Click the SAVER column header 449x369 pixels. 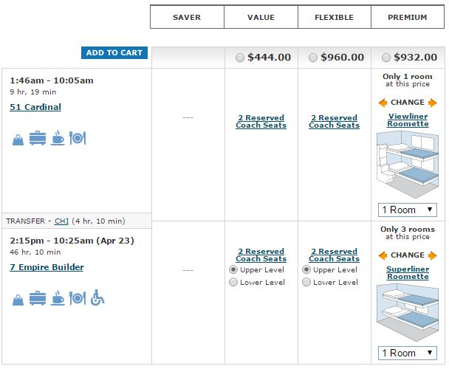[x=187, y=18]
